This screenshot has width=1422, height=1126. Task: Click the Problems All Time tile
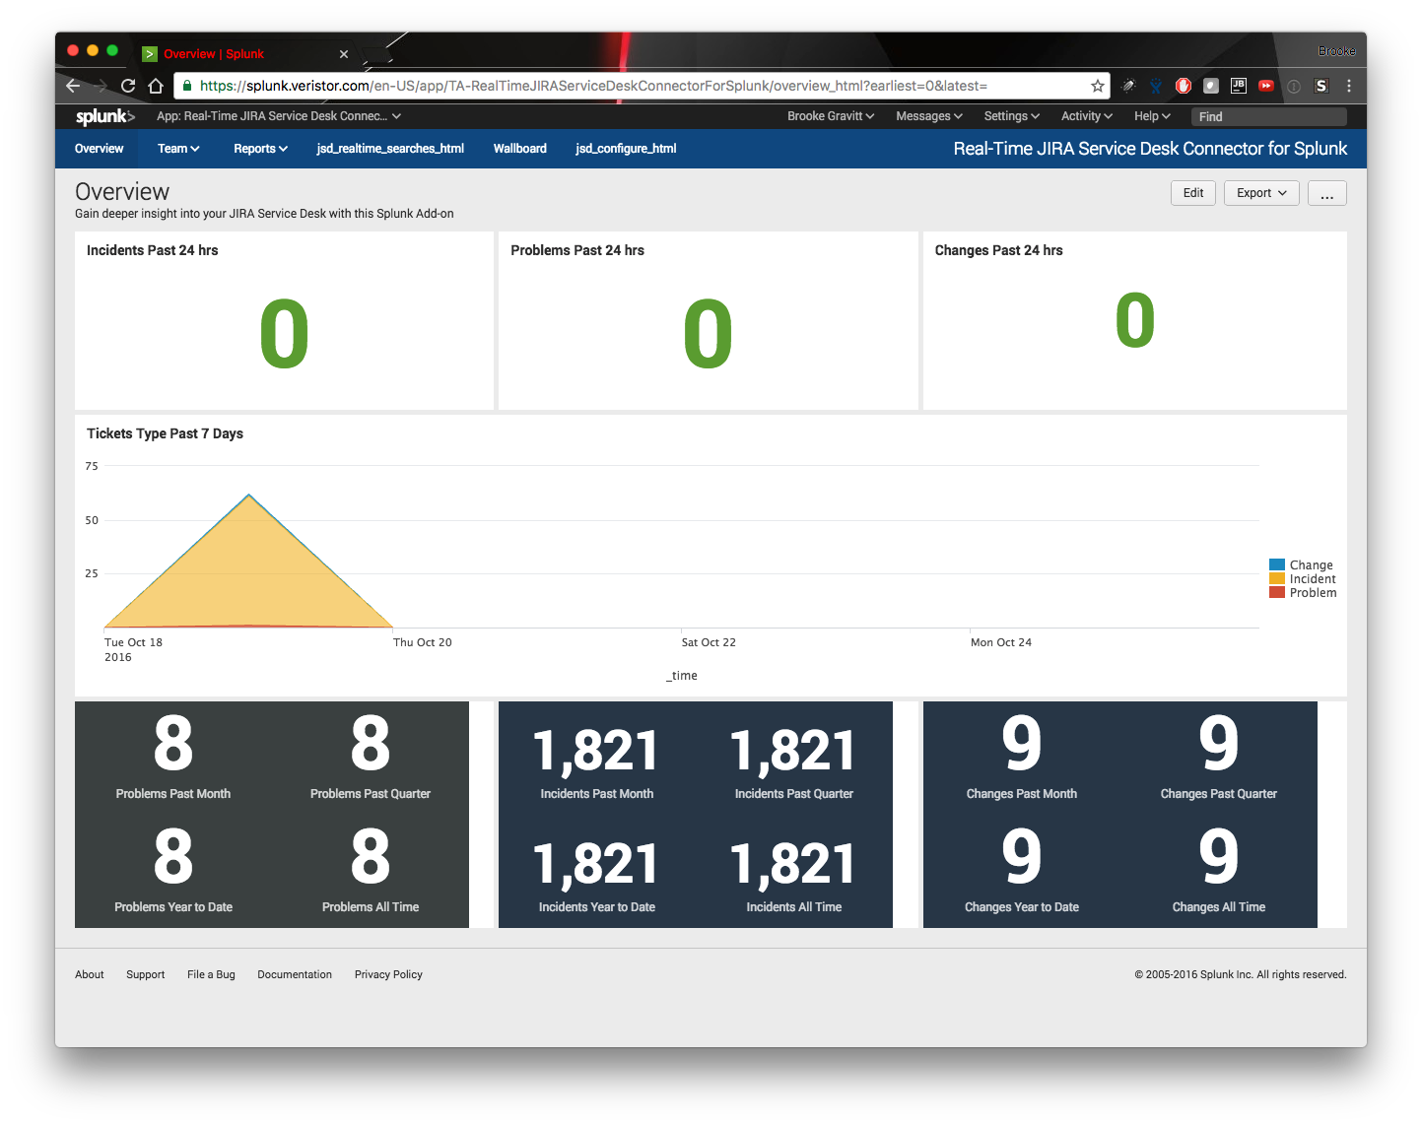[x=371, y=871]
